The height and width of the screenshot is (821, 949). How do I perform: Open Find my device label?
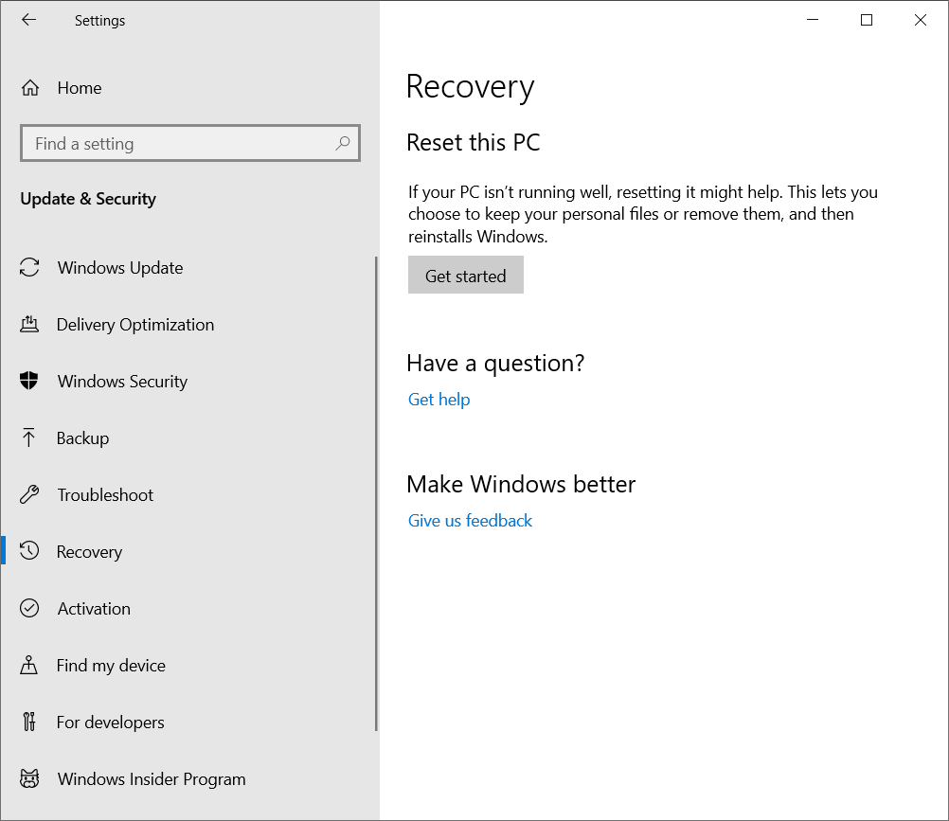(111, 666)
